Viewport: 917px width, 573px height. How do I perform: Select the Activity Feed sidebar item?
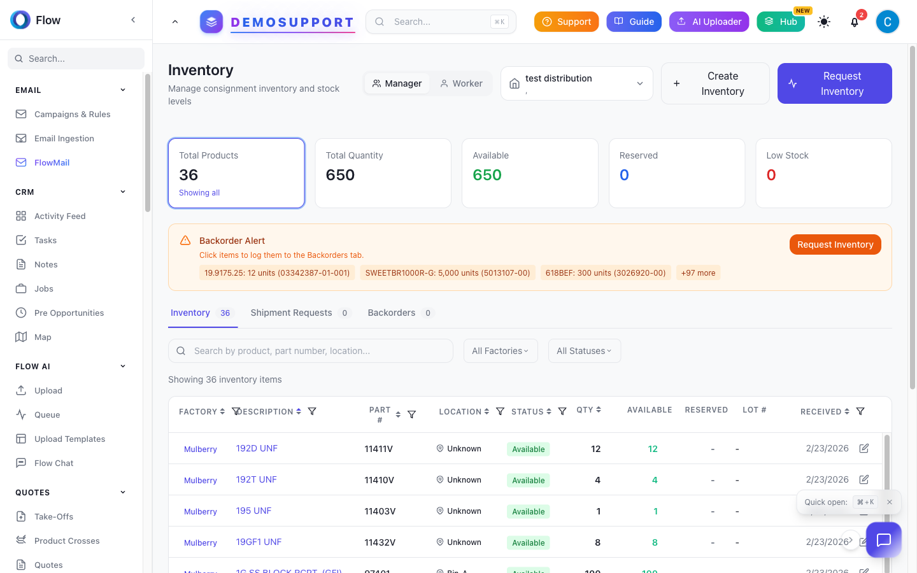click(60, 216)
